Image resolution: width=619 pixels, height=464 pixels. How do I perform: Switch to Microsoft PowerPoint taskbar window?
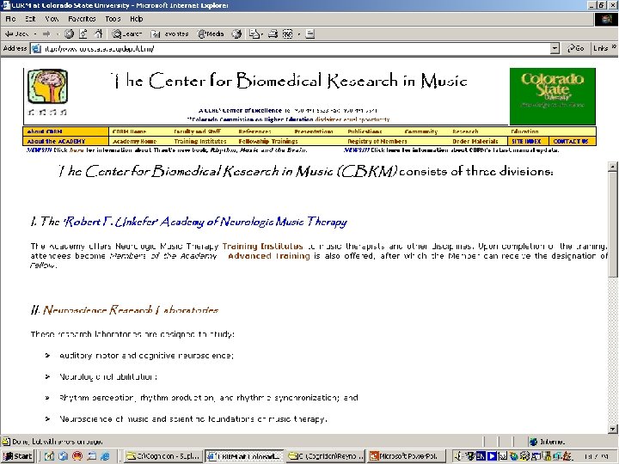click(407, 456)
